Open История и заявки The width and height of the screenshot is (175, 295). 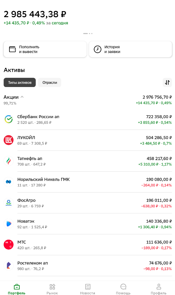click(131, 49)
